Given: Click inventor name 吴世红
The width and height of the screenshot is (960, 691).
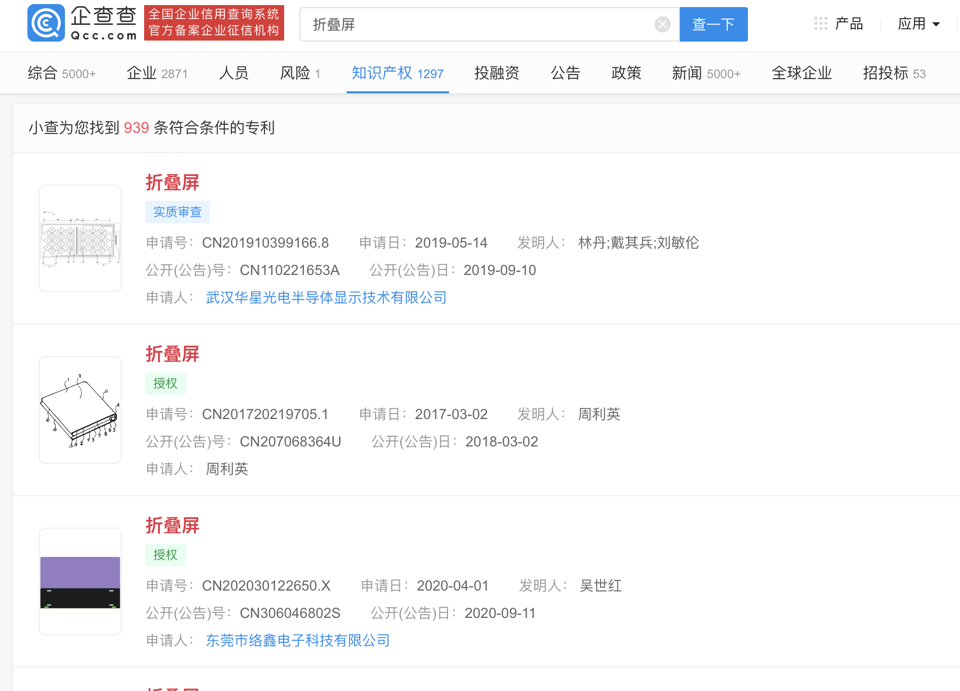Looking at the screenshot, I should point(601,585).
